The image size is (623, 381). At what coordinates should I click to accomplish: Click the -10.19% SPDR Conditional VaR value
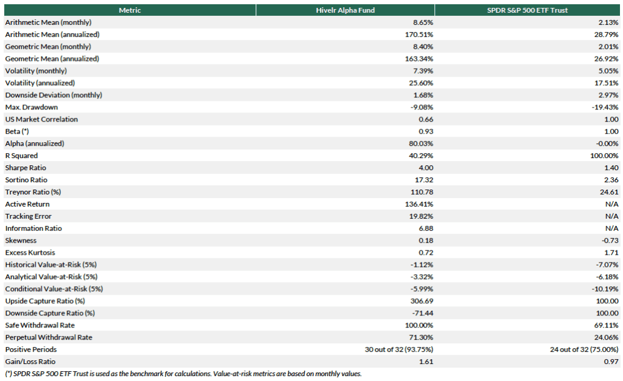tap(605, 289)
